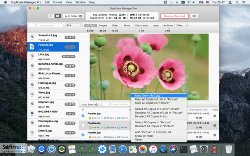Click the top Auto Select button

point(73,16)
